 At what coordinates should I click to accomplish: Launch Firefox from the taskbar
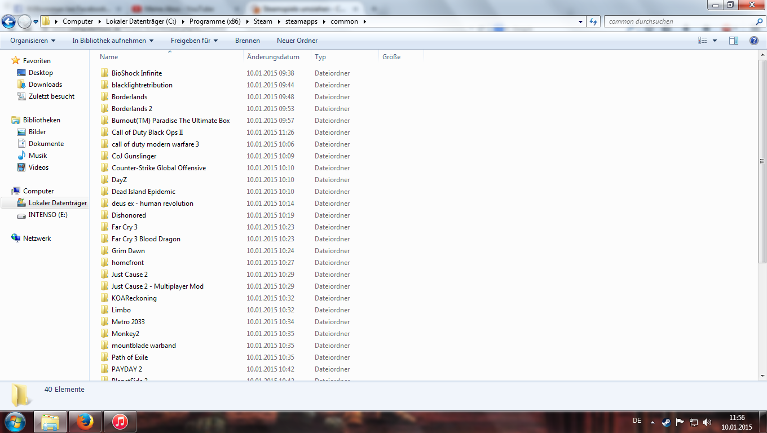[x=85, y=422]
